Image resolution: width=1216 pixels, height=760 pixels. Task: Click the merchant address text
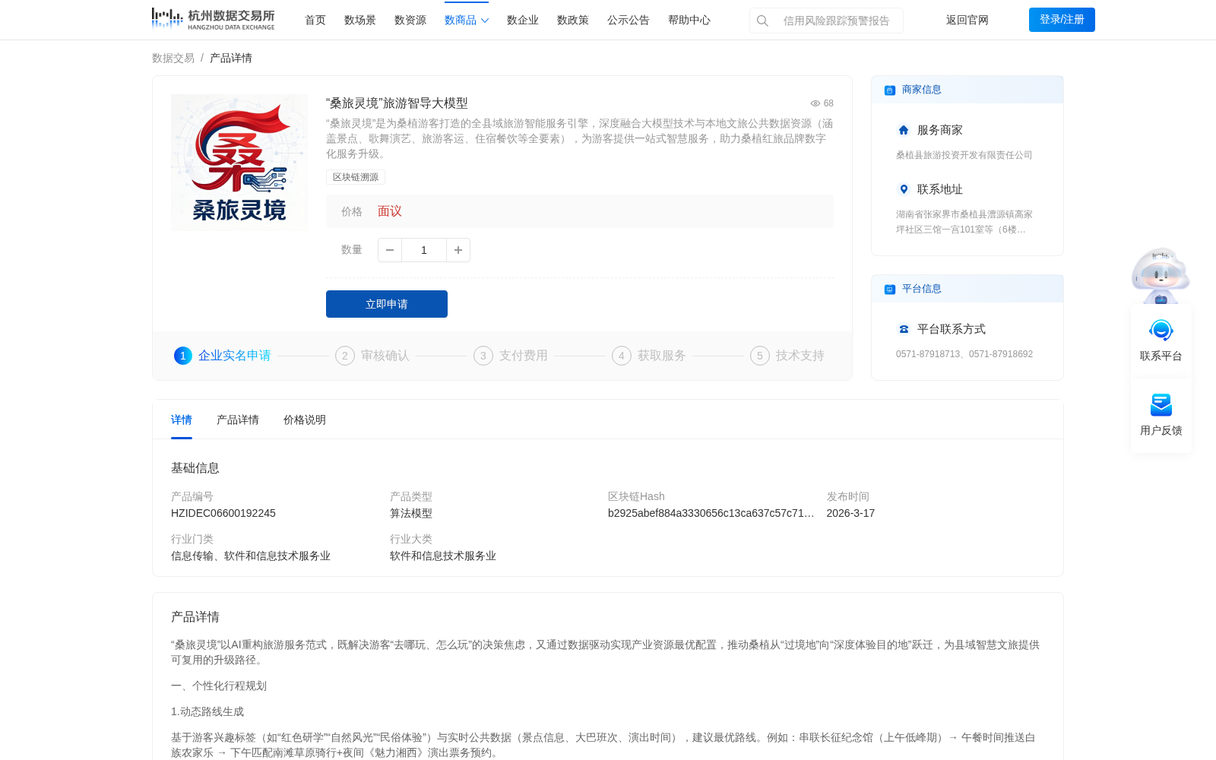tap(964, 222)
